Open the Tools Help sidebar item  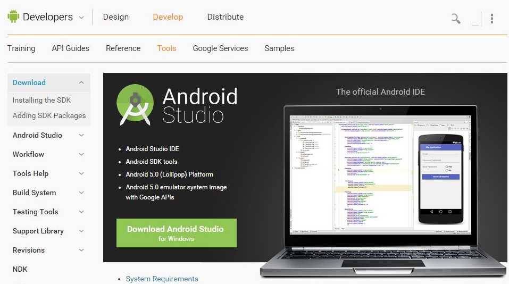point(30,174)
